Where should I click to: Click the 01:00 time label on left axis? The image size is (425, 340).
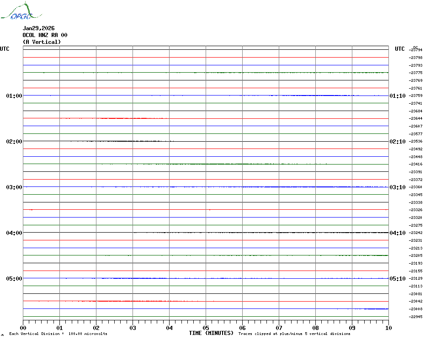pyautogui.click(x=14, y=96)
